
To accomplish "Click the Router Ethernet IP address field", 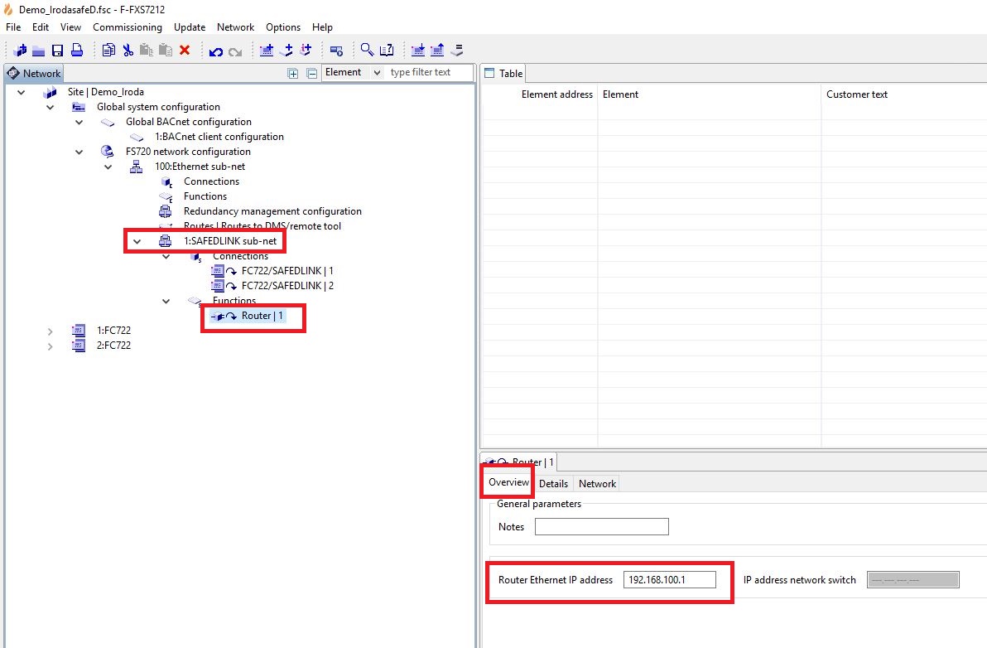I will [669, 580].
